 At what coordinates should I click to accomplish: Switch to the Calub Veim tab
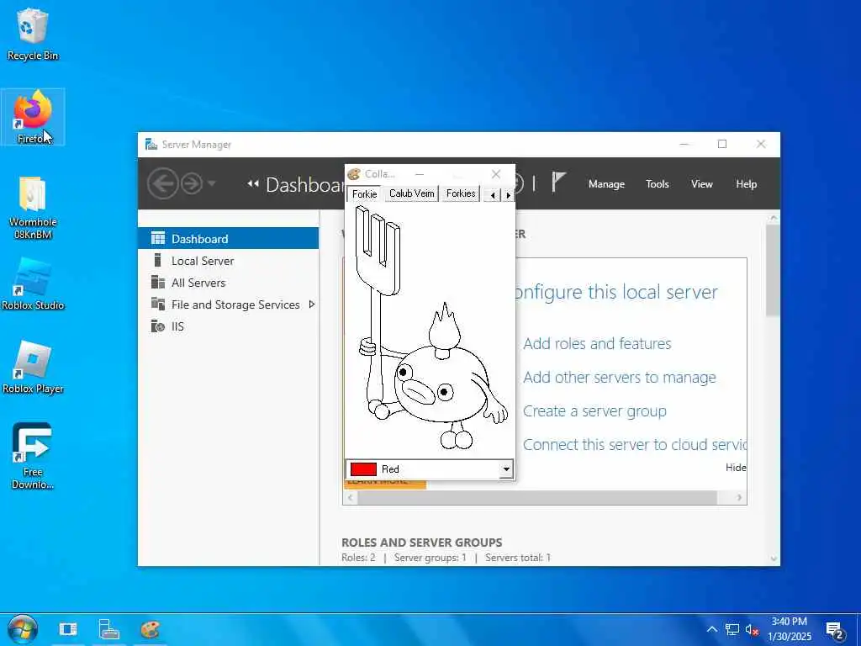pos(412,193)
